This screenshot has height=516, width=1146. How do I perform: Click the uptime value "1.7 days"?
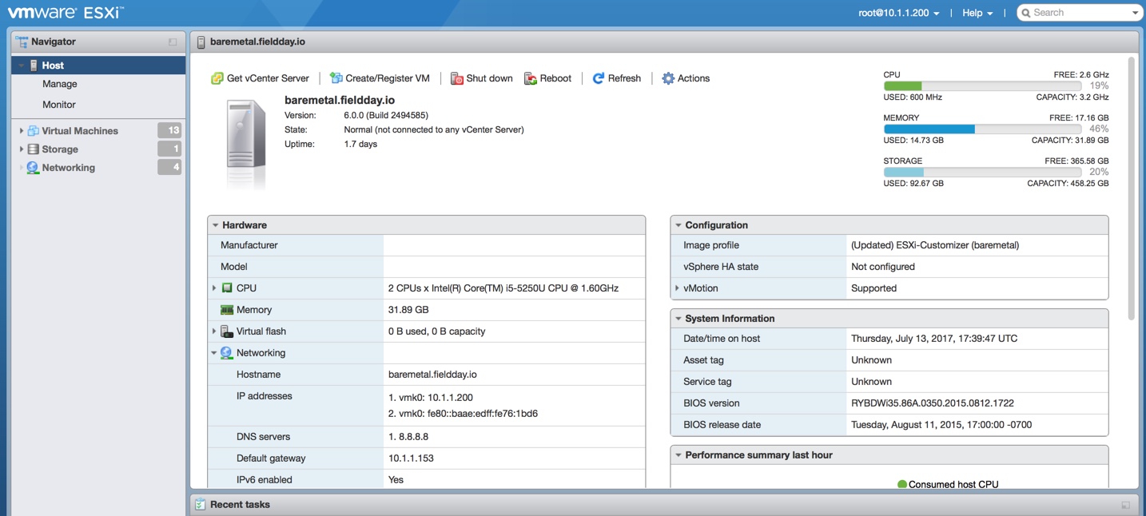pyautogui.click(x=360, y=144)
